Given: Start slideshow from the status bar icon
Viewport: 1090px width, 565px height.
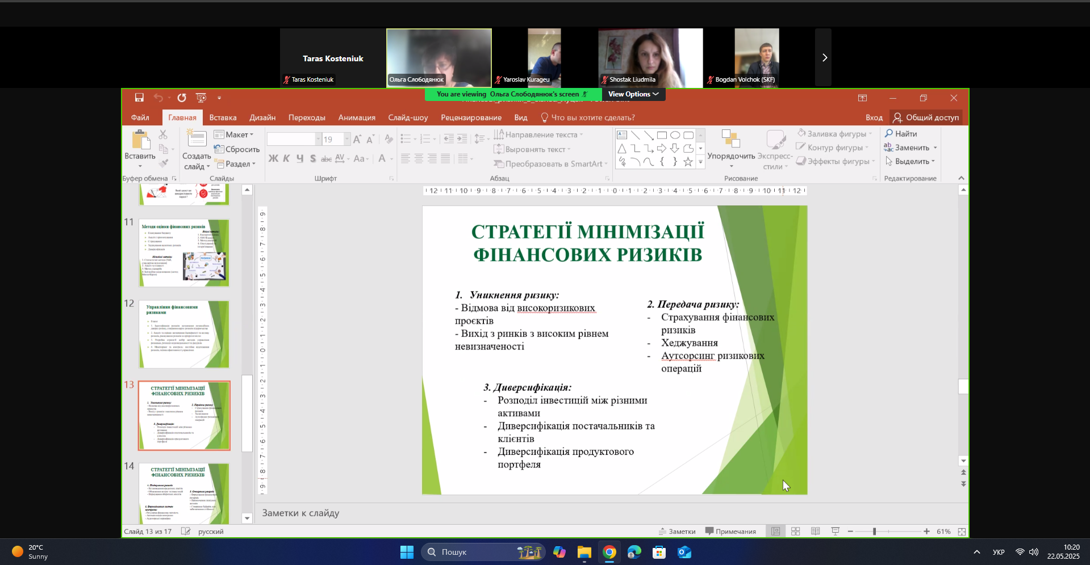Looking at the screenshot, I should point(835,531).
